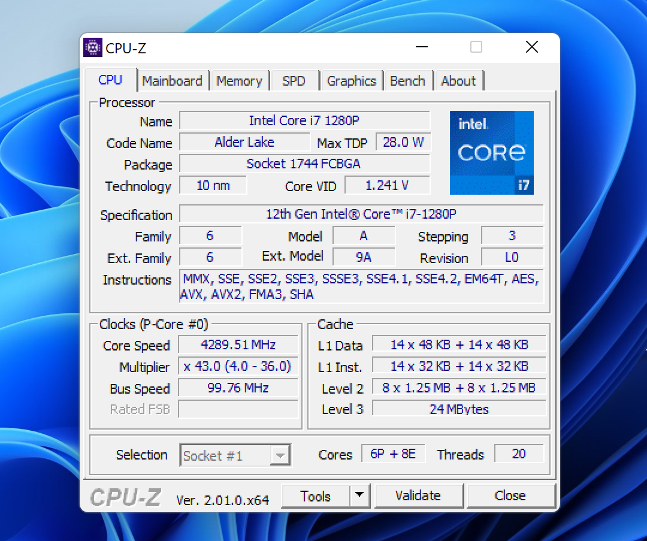Select the processor name 'Intel Core i7 1280P'
The height and width of the screenshot is (541, 647).
coord(304,120)
